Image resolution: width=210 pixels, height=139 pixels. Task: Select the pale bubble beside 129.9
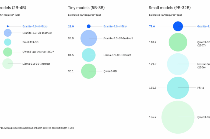click(178, 64)
